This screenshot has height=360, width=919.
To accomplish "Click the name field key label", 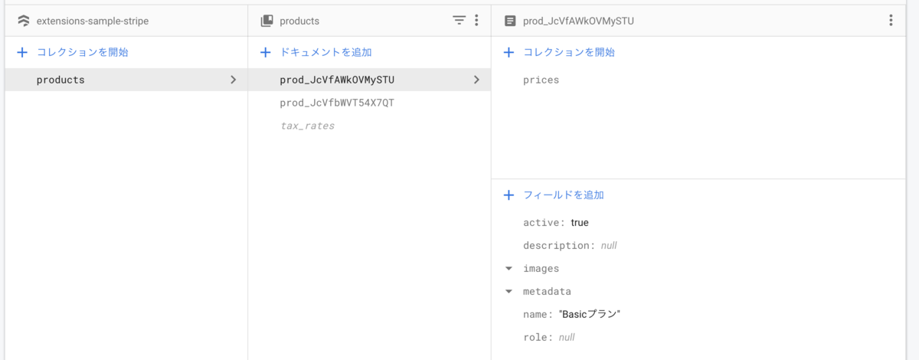I will (538, 315).
